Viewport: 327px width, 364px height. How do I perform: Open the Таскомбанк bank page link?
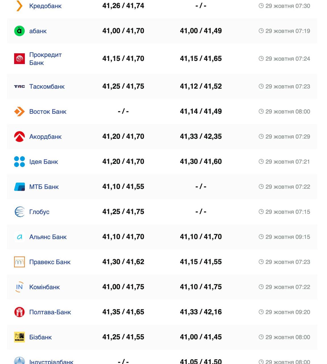47,86
